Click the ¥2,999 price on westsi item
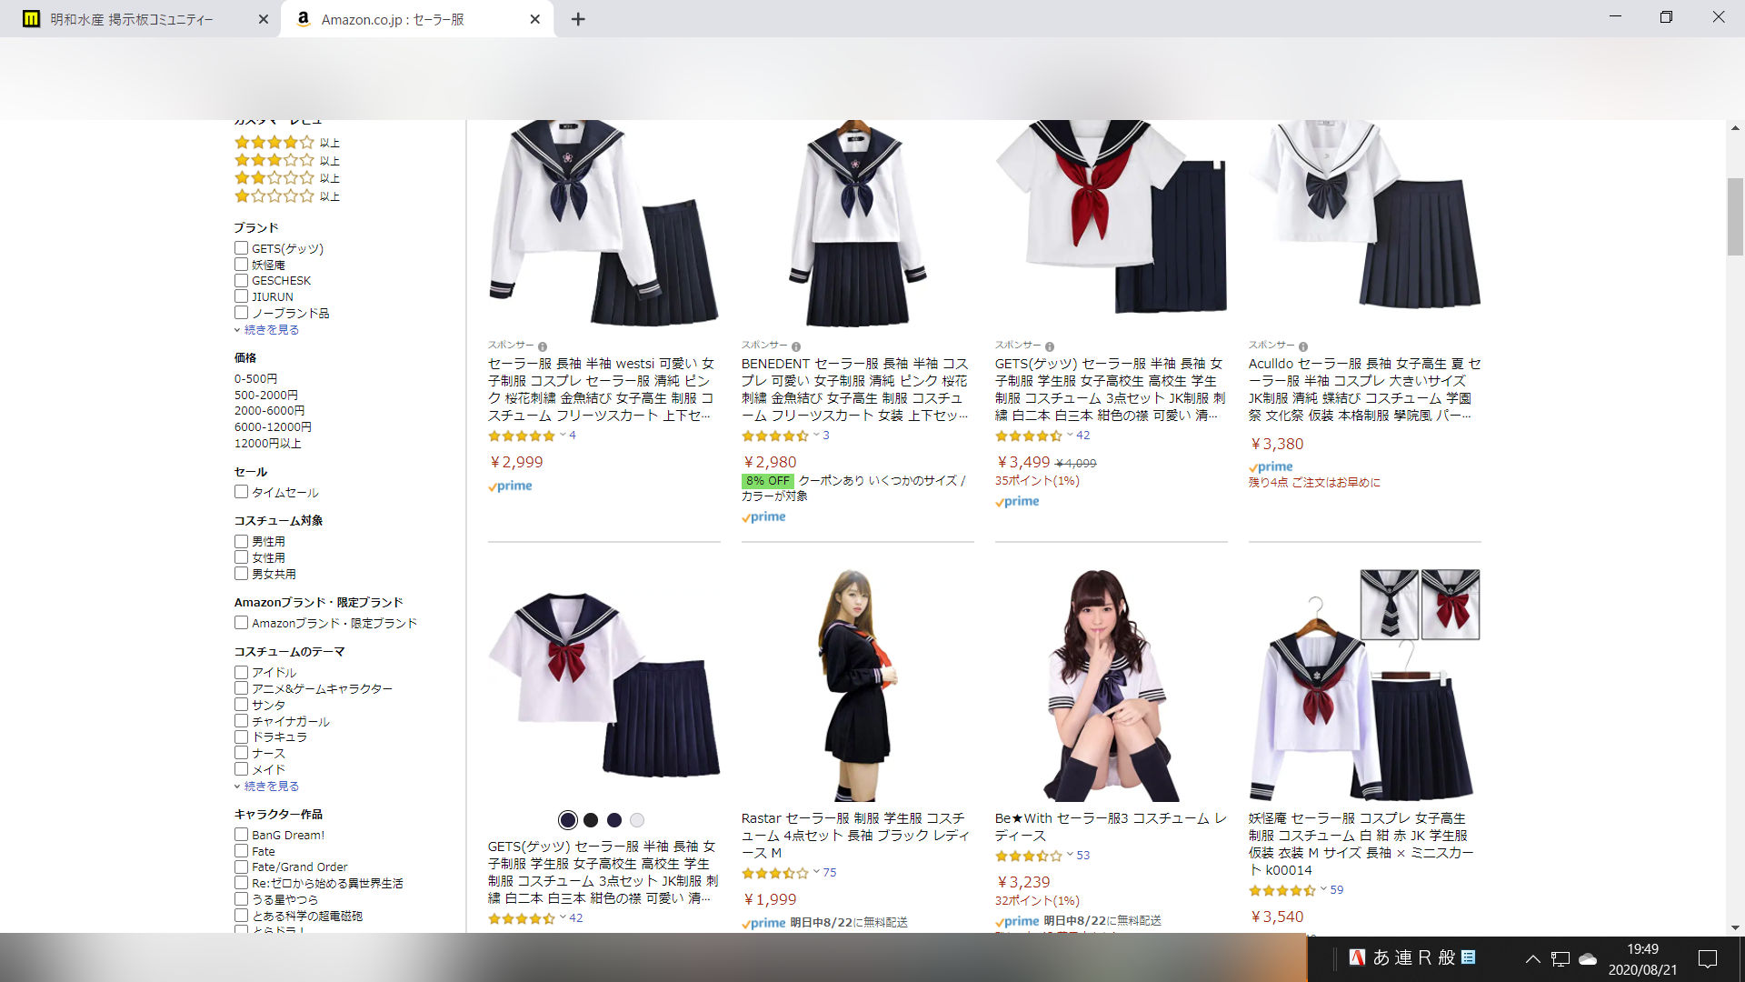The width and height of the screenshot is (1745, 982). (x=516, y=462)
